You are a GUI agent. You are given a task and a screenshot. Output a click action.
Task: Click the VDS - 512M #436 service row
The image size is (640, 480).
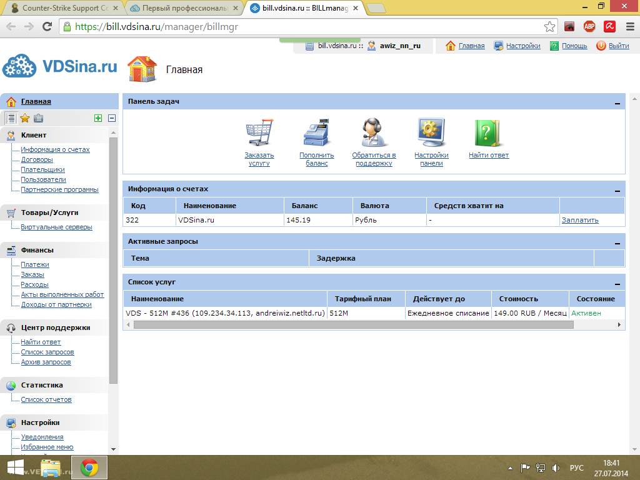click(x=374, y=314)
